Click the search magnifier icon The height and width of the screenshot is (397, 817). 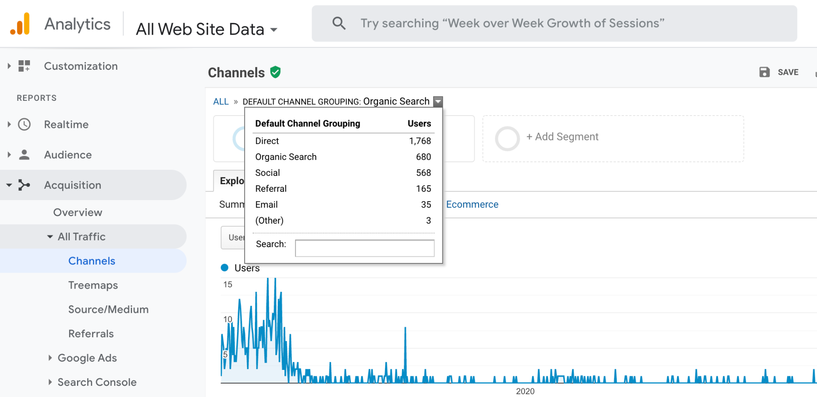(x=339, y=23)
